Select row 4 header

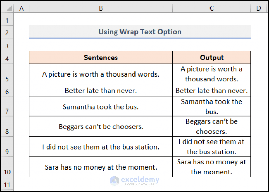7,57
